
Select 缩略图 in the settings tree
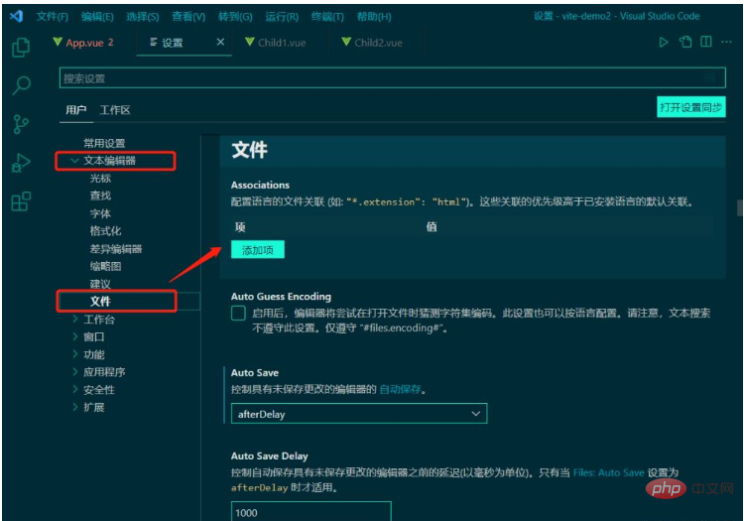(x=106, y=266)
